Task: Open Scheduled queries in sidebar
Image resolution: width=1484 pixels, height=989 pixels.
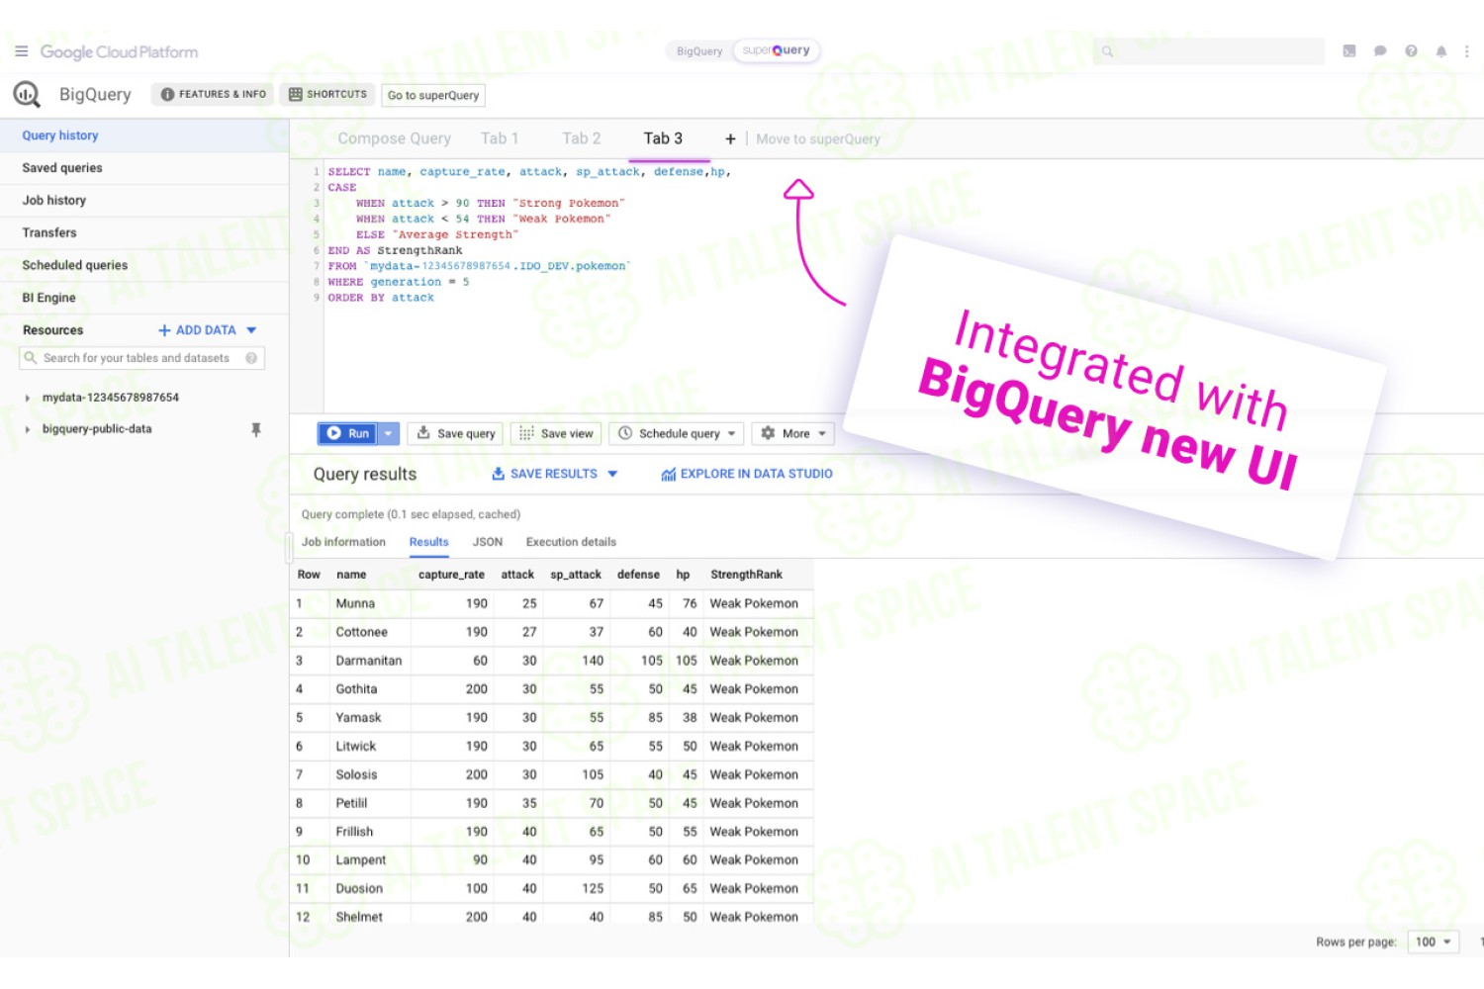Action: [x=144, y=265]
